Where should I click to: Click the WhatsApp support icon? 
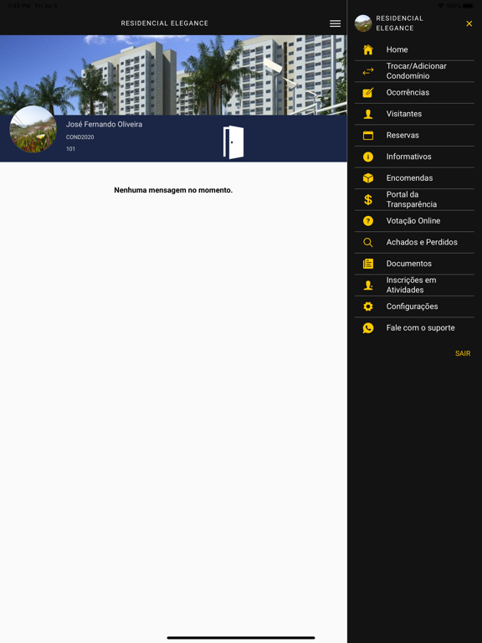point(368,327)
